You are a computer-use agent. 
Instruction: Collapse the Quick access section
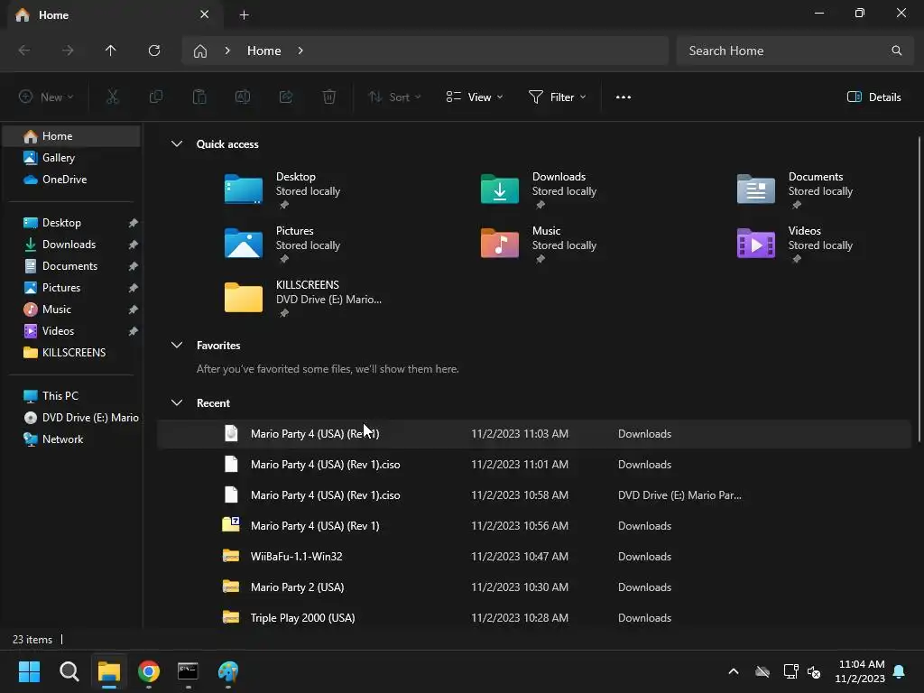177,143
